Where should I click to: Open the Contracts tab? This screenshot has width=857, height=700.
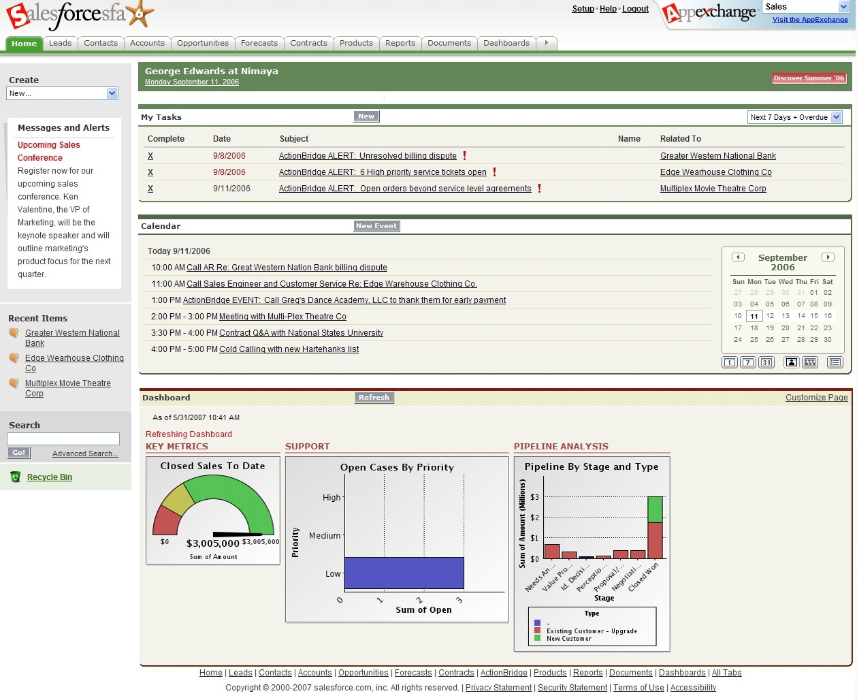coord(308,43)
